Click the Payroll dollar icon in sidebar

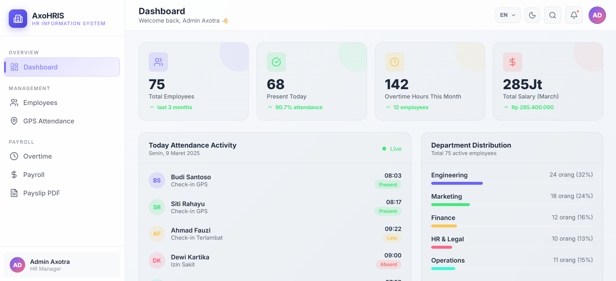click(x=14, y=175)
